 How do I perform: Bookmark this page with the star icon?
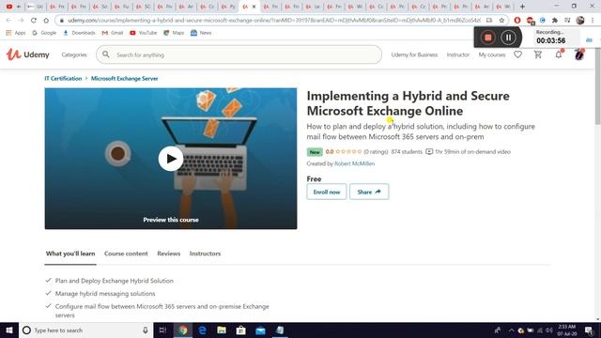tap(501, 20)
